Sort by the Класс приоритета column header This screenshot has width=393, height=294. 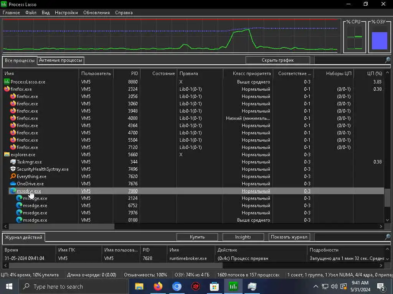pos(248,73)
